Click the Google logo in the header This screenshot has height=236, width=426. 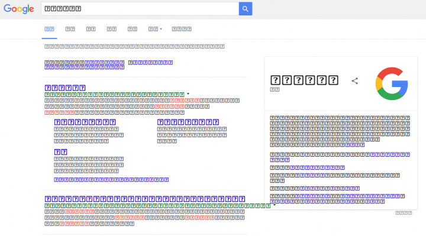(19, 9)
